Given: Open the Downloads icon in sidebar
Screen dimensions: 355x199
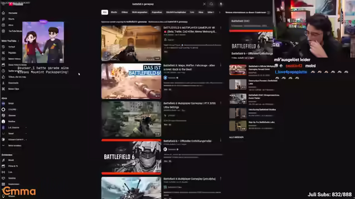Looking at the screenshot, I should point(3,83).
